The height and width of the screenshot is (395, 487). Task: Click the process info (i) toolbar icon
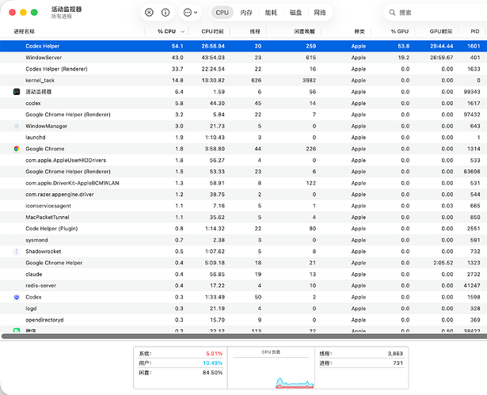pos(166,13)
